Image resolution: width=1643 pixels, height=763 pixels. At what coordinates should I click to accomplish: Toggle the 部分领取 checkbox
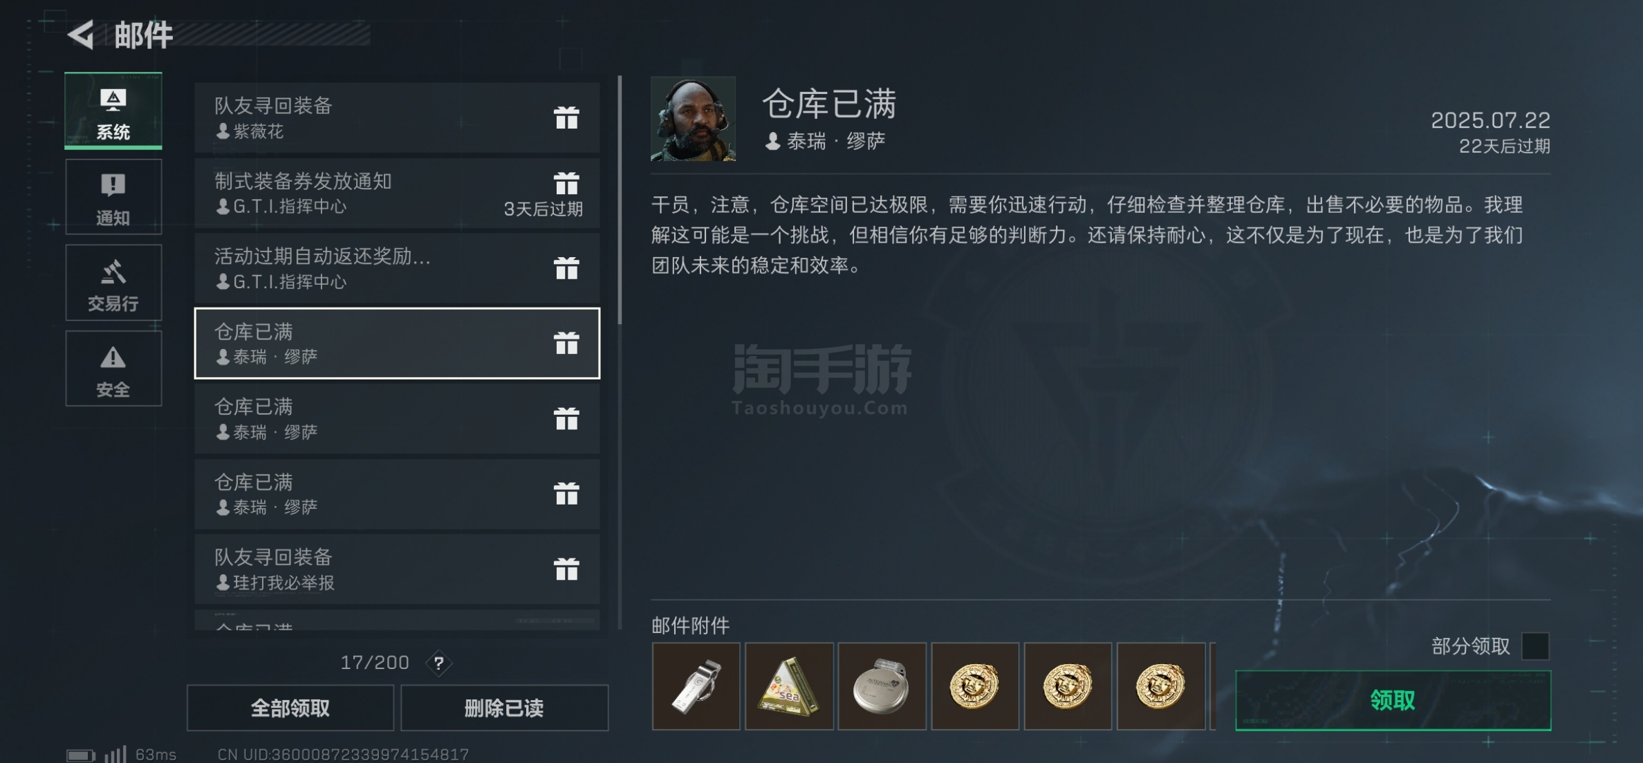pyautogui.click(x=1535, y=646)
